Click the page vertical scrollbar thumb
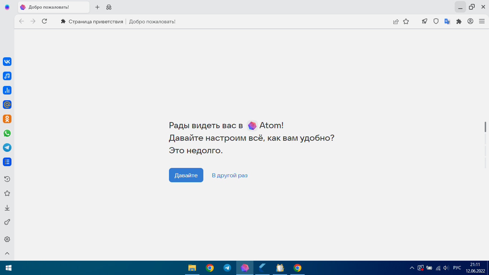The image size is (489, 275). tap(485, 127)
